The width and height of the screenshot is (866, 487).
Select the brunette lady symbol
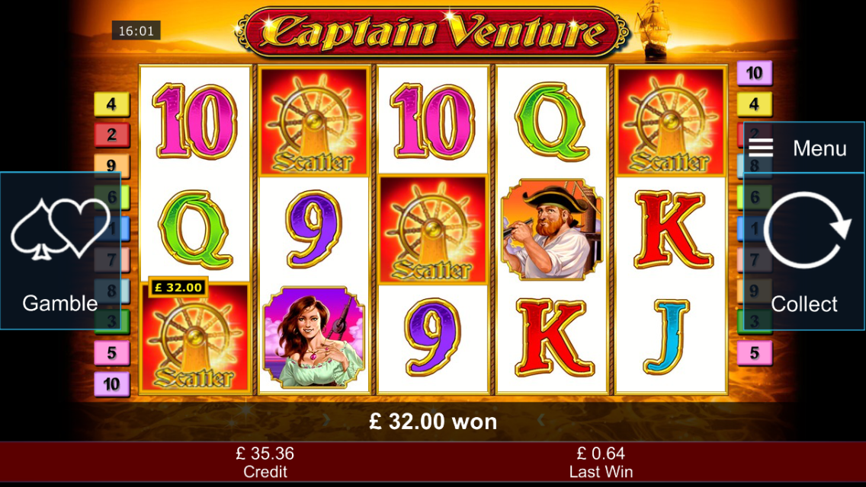[x=314, y=337]
